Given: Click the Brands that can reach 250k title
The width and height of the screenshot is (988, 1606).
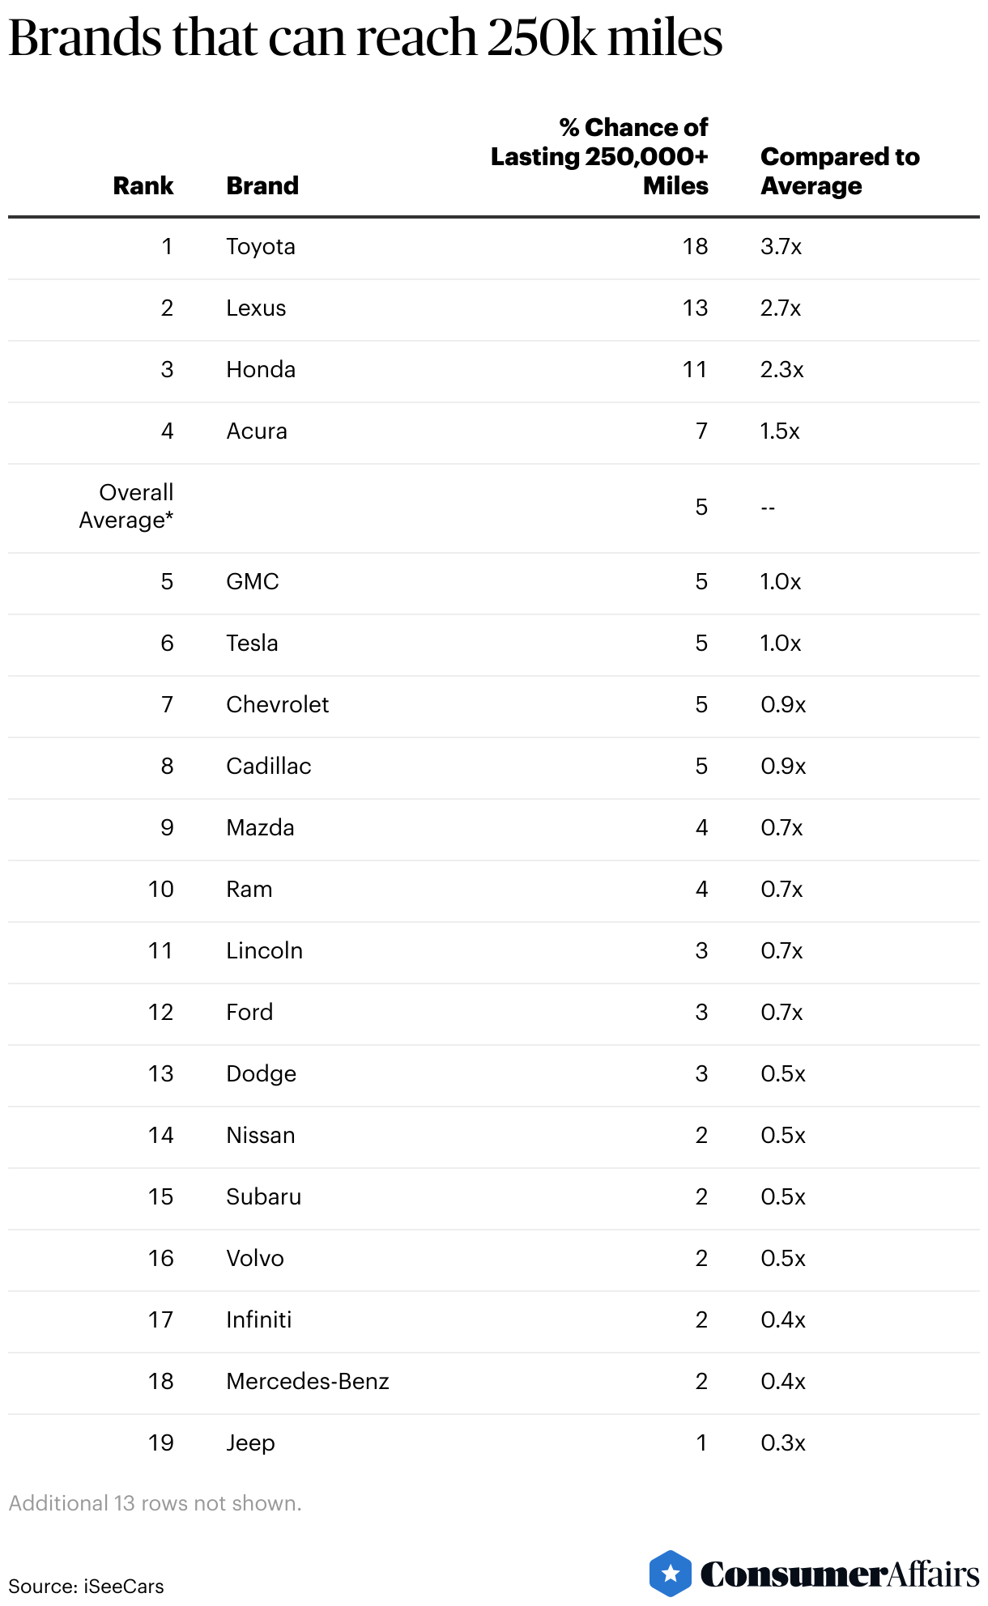Looking at the screenshot, I should point(365,37).
